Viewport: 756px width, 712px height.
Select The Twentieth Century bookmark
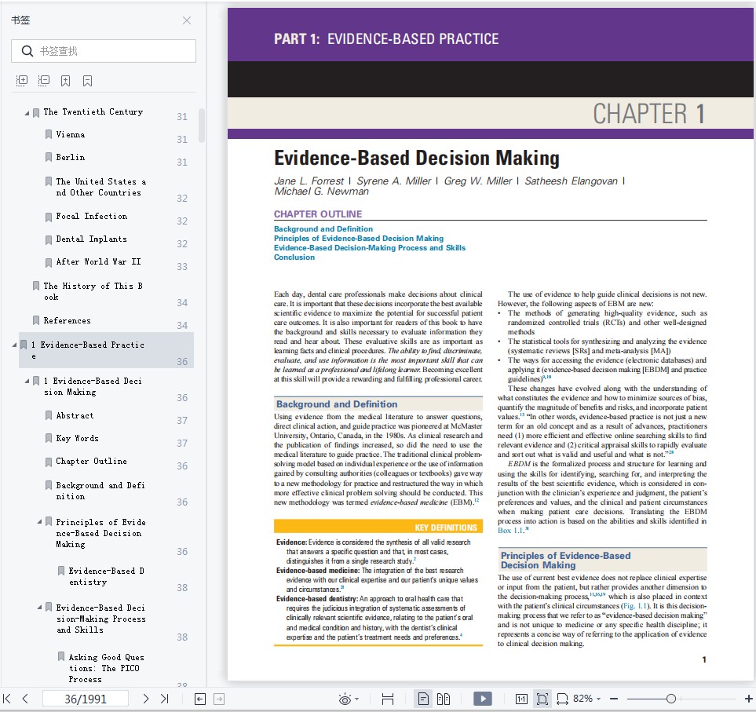point(93,111)
